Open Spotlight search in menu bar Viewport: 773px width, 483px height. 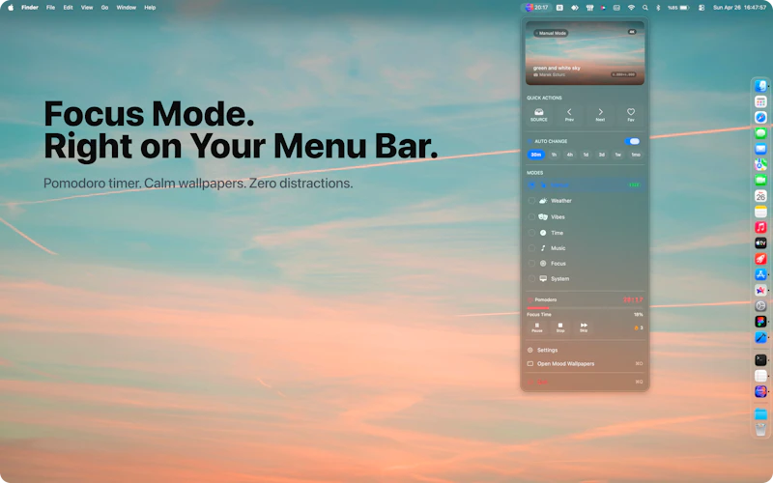(x=644, y=8)
